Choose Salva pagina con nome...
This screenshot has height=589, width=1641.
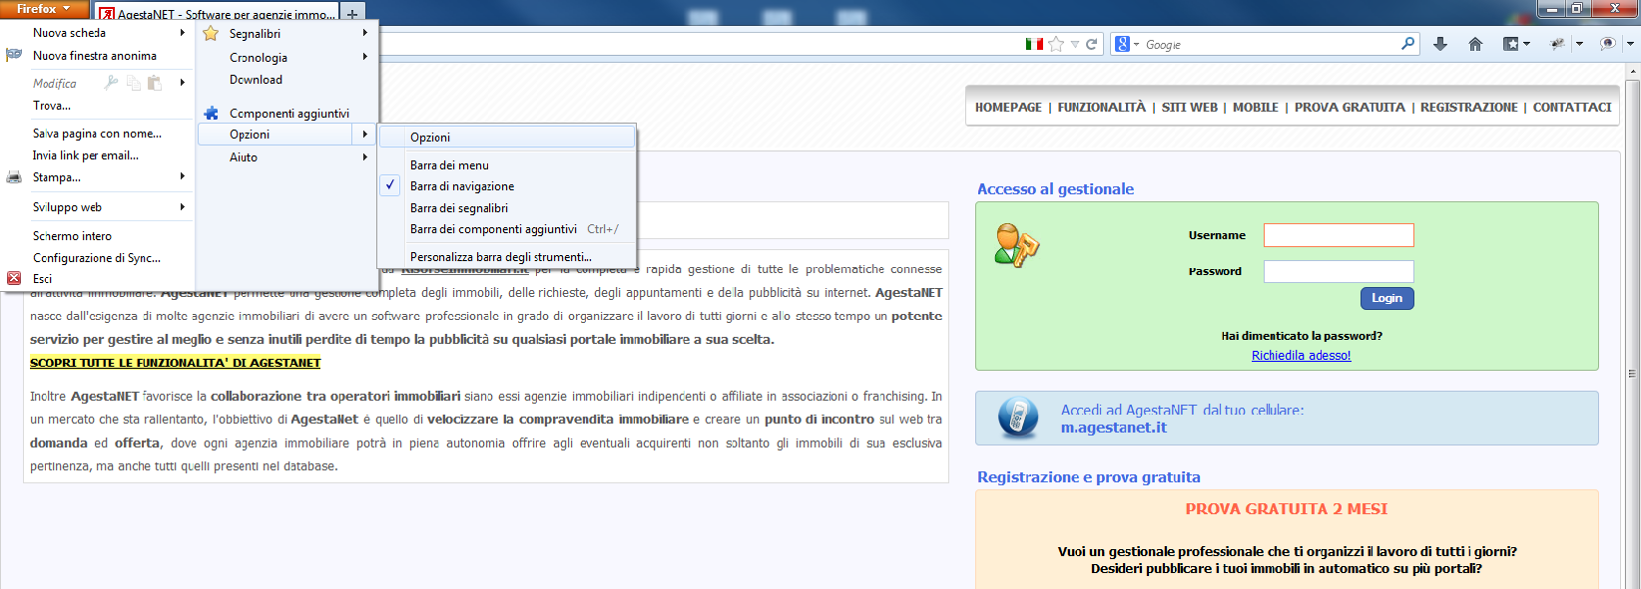tap(97, 133)
